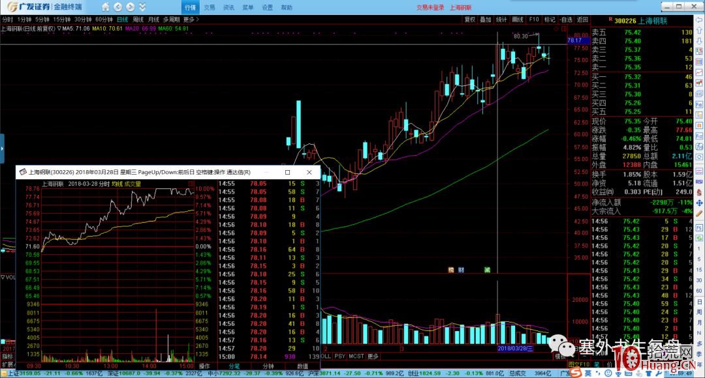Select the PSY indicator tab
Viewport: 705px width, 378px height.
click(x=340, y=356)
